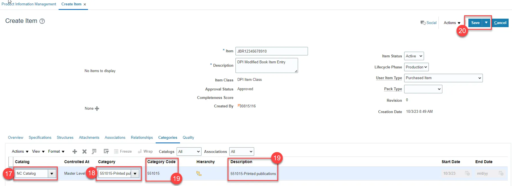Click the delete row X icon
512x186 pixels.
(84, 152)
